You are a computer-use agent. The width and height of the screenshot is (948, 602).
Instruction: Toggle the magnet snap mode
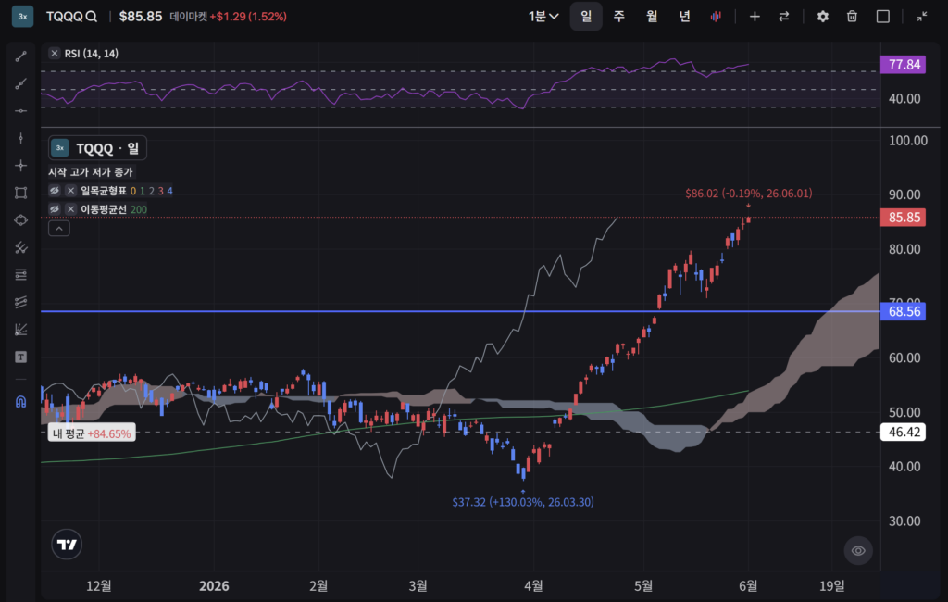point(20,402)
